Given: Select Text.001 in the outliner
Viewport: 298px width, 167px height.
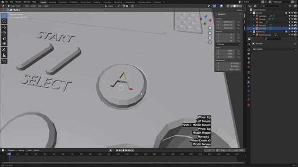Looking at the screenshot, I should (263, 26).
